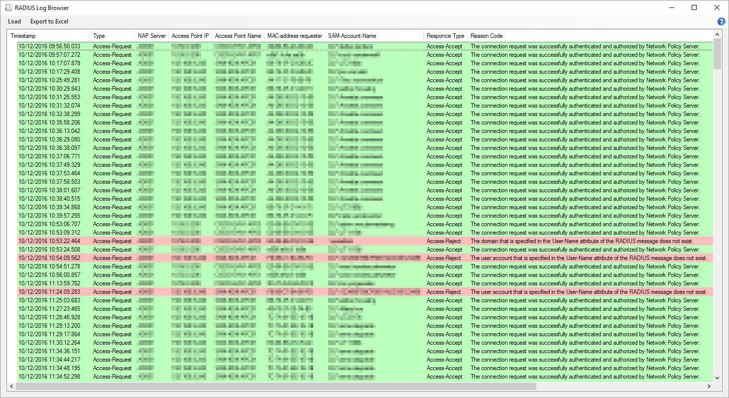The width and height of the screenshot is (729, 398).
Task: Click the horizontal scrollbar left arrow
Action: [x=12, y=386]
